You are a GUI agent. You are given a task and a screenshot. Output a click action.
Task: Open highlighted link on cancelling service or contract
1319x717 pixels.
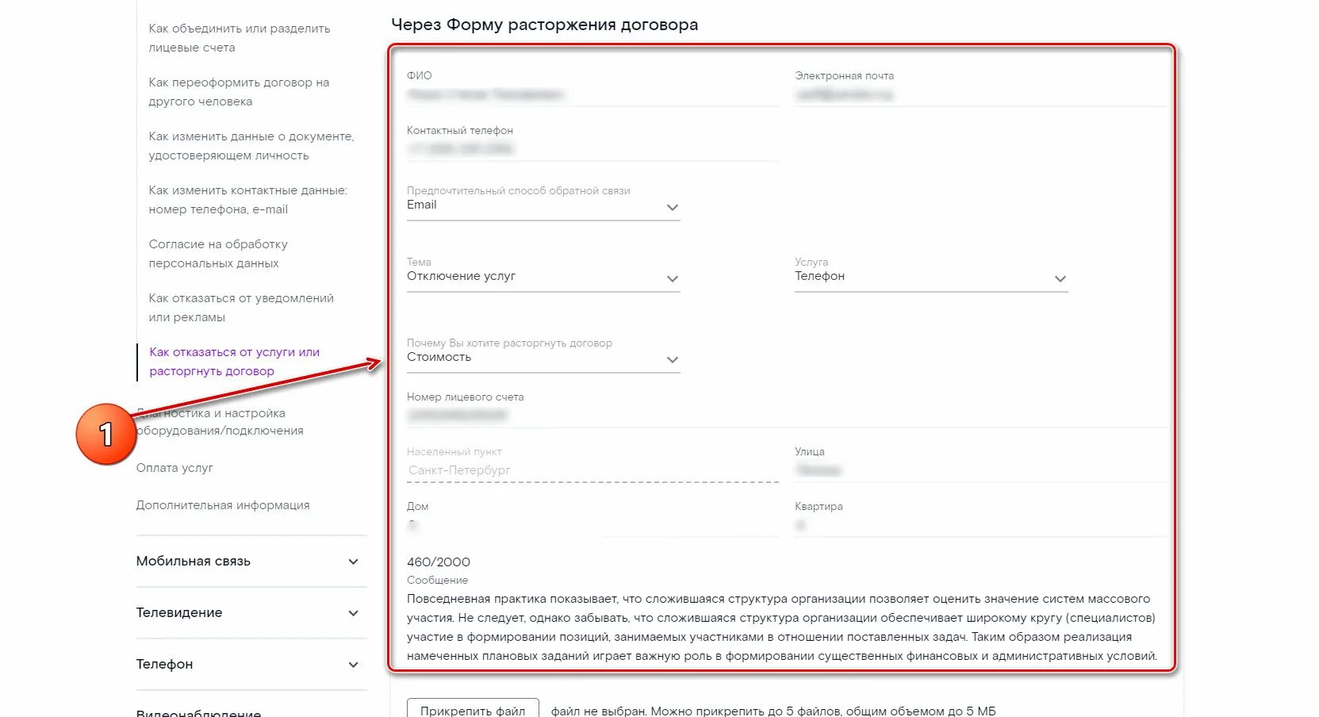coord(234,362)
